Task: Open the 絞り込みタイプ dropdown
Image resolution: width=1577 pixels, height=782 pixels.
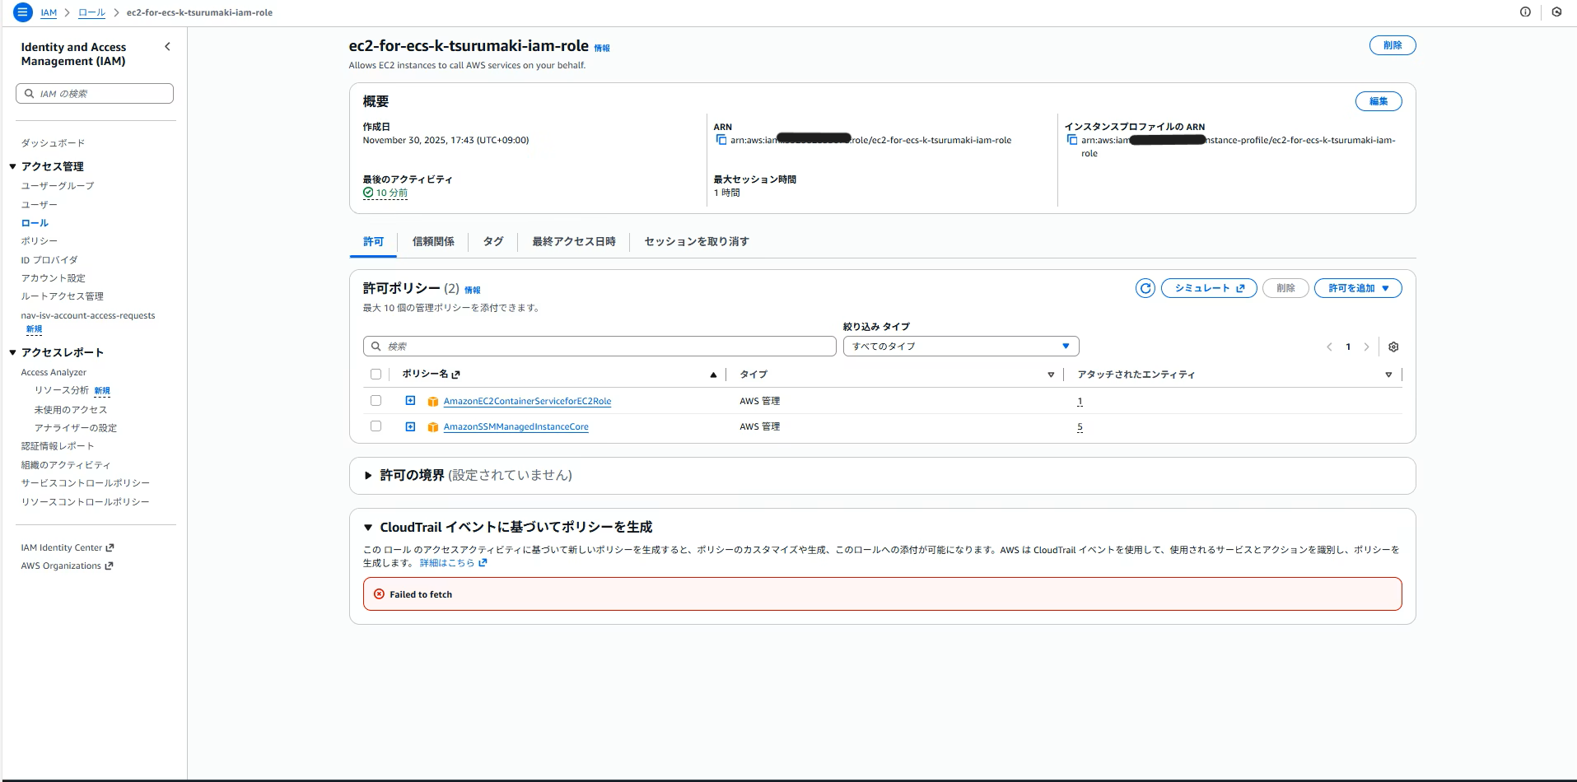Action: click(961, 347)
